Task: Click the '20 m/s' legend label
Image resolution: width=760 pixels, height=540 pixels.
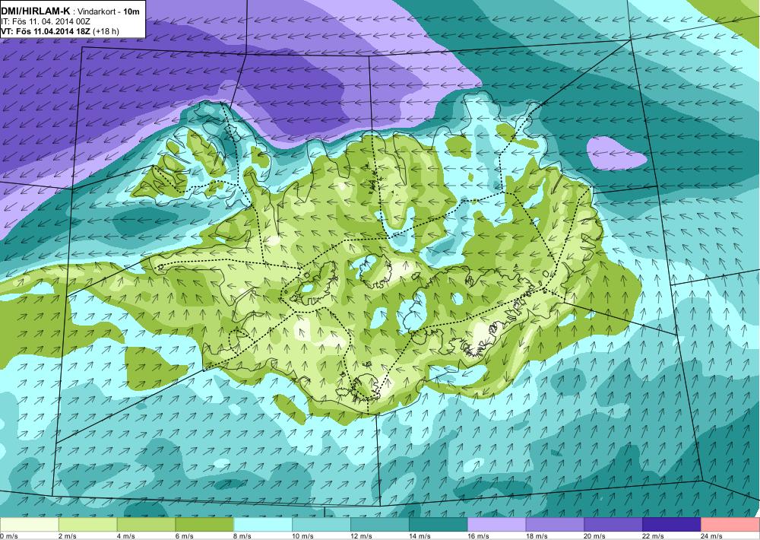Action: (x=595, y=535)
